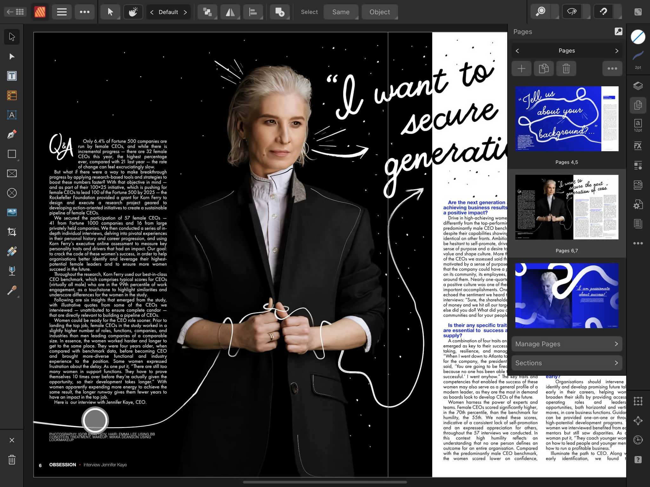Open the Resource Manager studio
The height and width of the screenshot is (487, 650).
tap(638, 204)
